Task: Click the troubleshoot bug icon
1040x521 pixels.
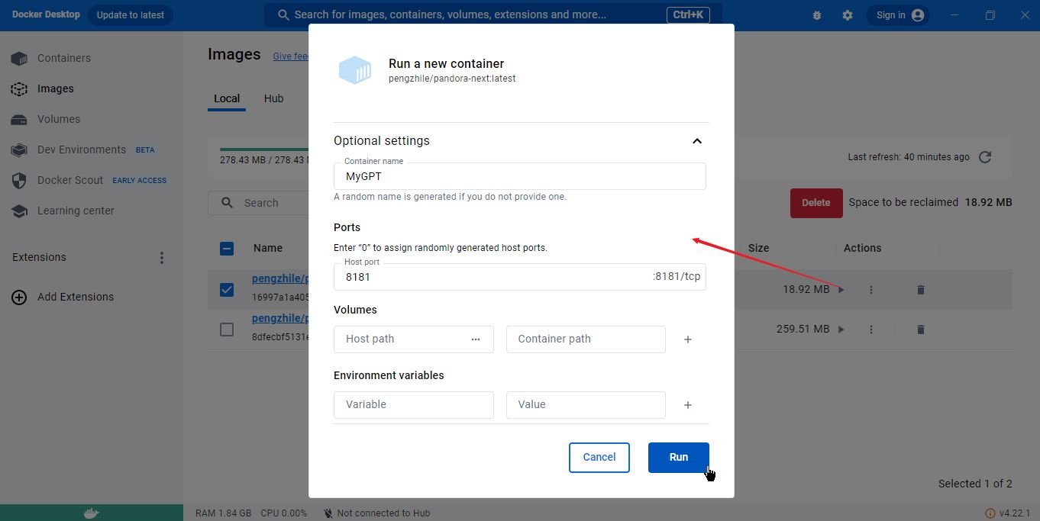Action: coord(817,15)
